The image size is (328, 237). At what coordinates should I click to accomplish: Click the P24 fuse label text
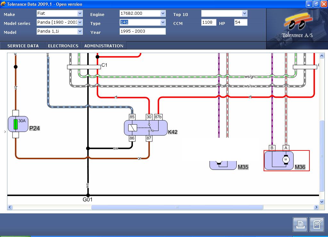[x=35, y=128]
